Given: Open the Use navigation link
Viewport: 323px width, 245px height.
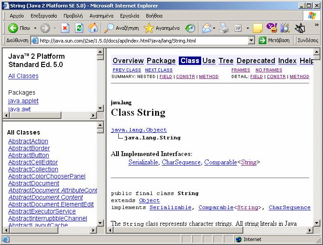Looking at the screenshot, I should (x=209, y=60).
